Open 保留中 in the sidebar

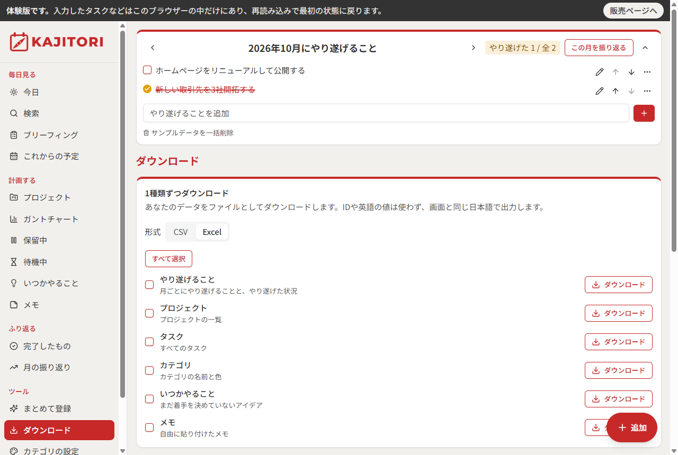point(59,240)
